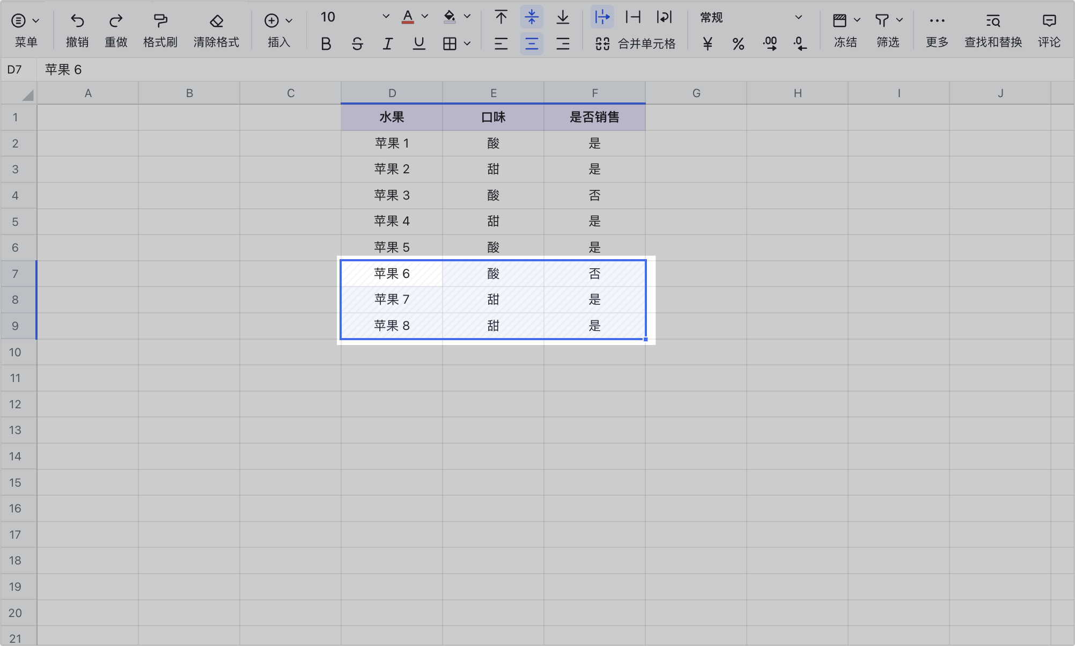This screenshot has height=646, width=1075.
Task: Click the percent format icon
Action: [738, 43]
